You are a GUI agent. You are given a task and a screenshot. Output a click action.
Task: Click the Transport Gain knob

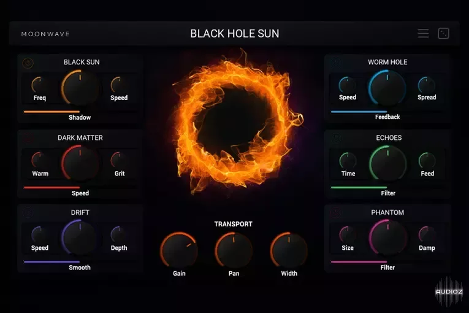[x=179, y=250]
